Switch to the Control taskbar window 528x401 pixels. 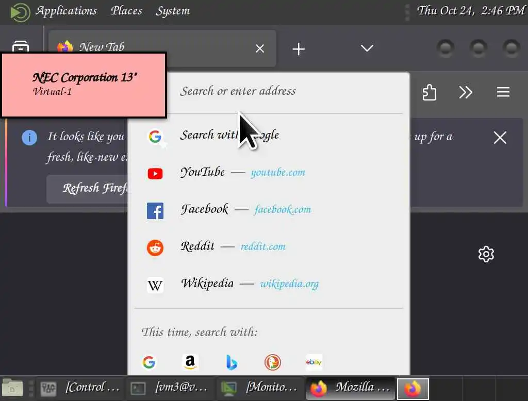81,388
